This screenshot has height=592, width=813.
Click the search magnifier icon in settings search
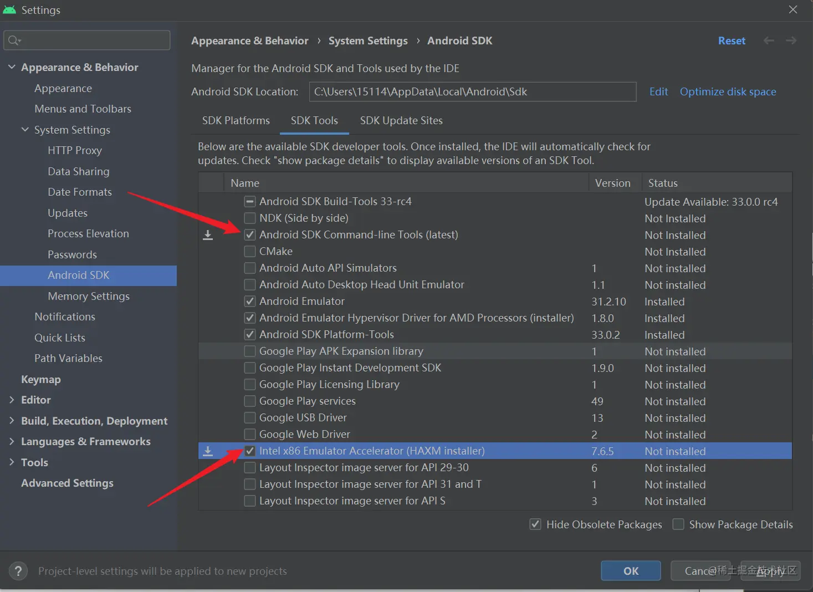pos(14,40)
